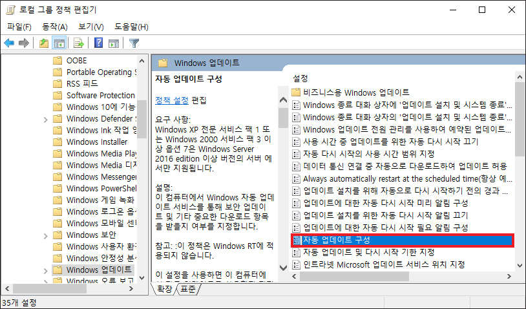This screenshot has height=309, width=526.
Task: Click settings list horizontal scroll right arrow
Action: [x=509, y=277]
